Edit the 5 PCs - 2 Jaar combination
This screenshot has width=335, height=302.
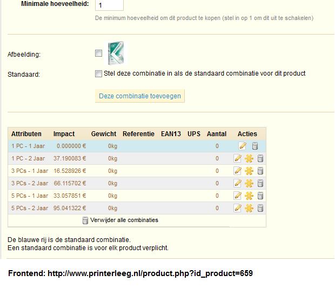pyautogui.click(x=238, y=208)
